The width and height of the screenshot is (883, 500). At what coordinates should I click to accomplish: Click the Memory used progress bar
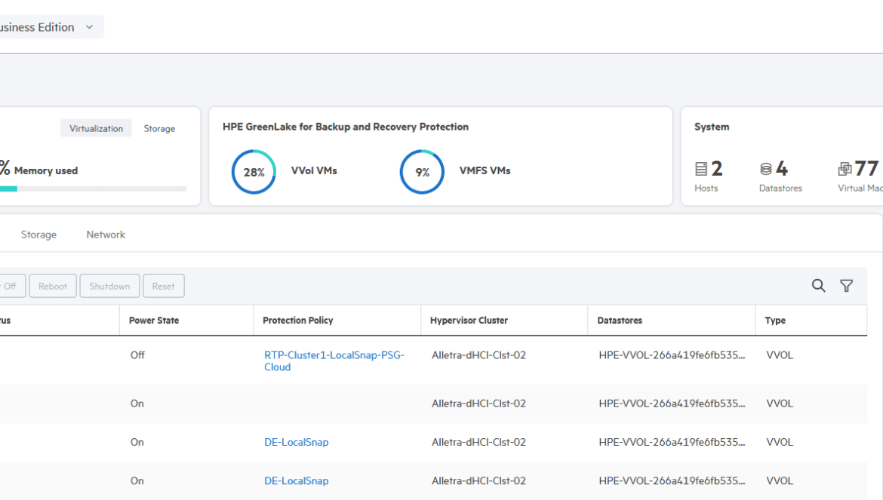(94, 189)
